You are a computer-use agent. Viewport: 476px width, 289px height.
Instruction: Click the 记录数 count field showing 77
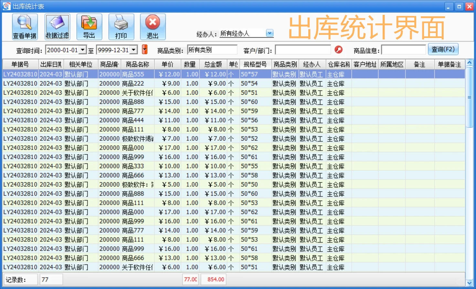pyautogui.click(x=51, y=279)
